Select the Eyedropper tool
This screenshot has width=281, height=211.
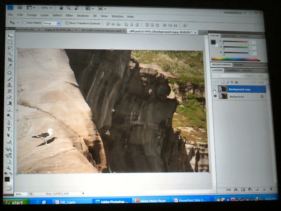point(10,65)
